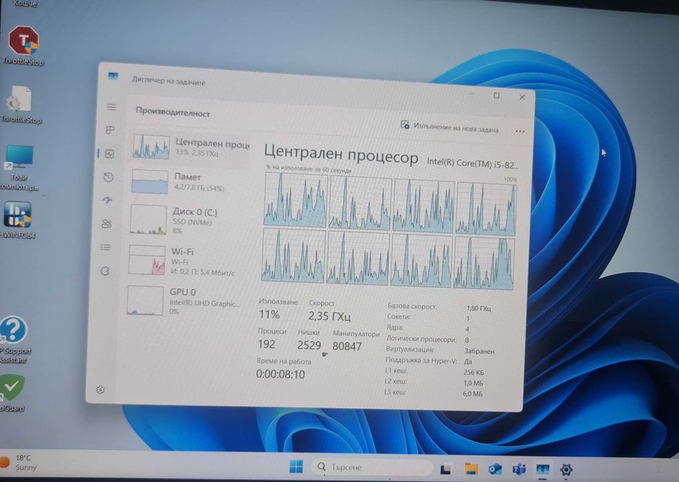Open Outlook from the taskbar
The width and height of the screenshot is (679, 482).
pyautogui.click(x=495, y=469)
